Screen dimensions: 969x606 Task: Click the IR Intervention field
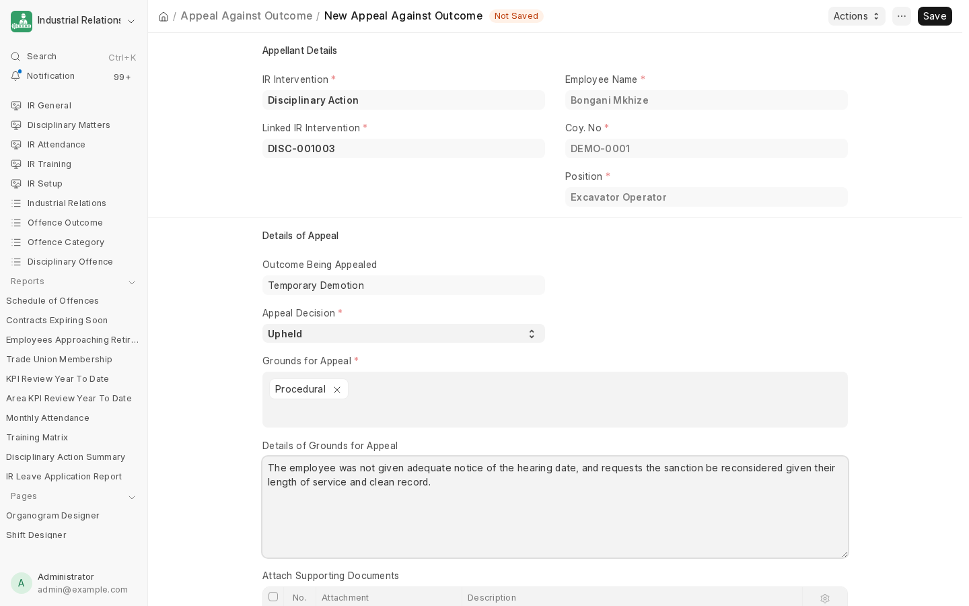(x=404, y=100)
